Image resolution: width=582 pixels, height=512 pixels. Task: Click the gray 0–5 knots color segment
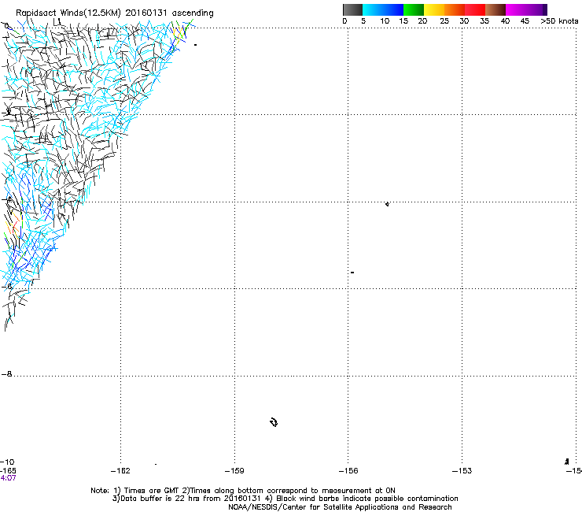click(x=352, y=9)
